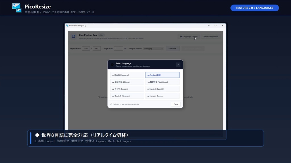Switch to Français (French) language
The image size is (291, 163).
162,96
